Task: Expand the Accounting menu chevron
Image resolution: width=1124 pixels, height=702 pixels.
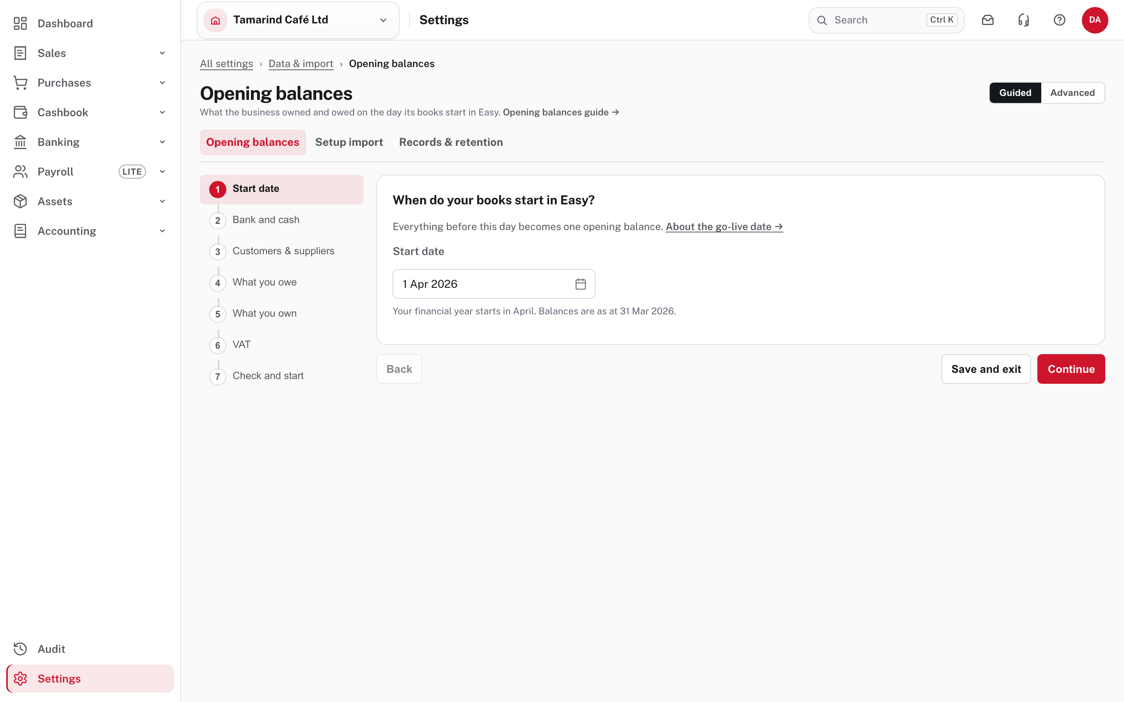Action: tap(162, 231)
